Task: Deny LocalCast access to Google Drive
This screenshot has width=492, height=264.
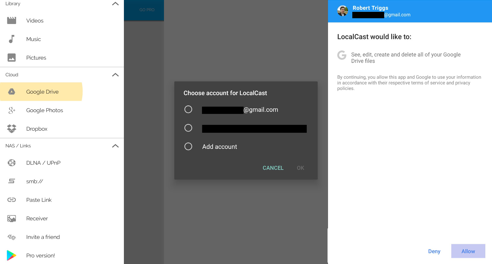Action: (434, 251)
